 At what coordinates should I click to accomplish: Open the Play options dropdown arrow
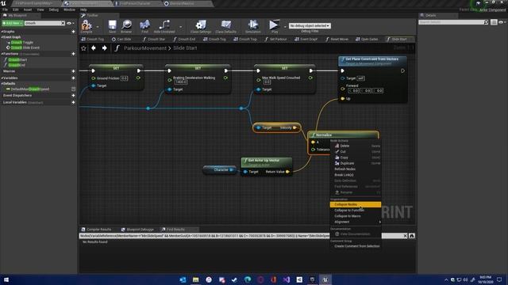point(285,26)
